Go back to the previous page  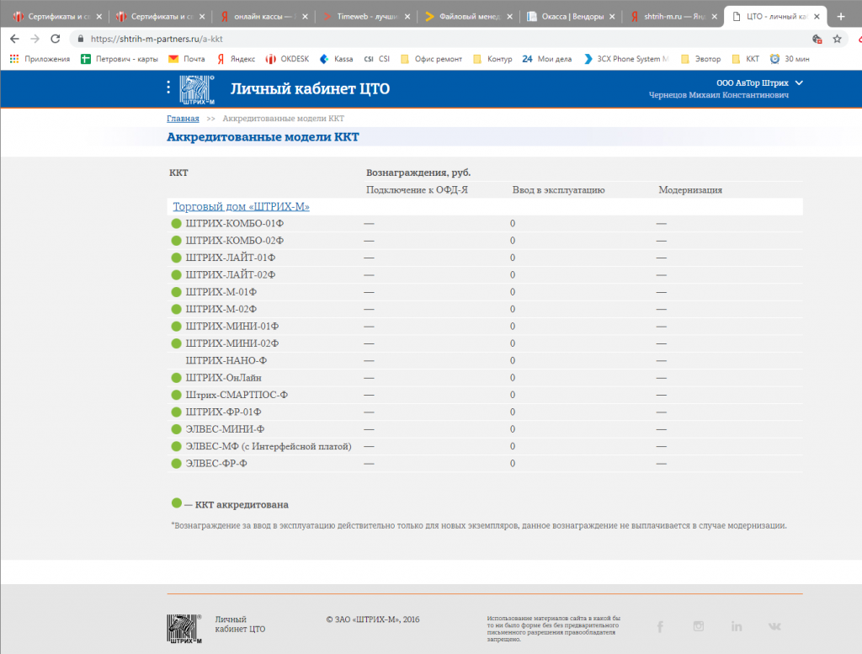15,39
